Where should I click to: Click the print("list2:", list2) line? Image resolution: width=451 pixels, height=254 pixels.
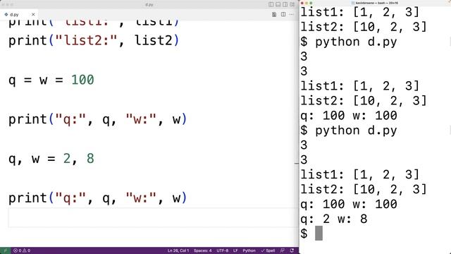[x=94, y=40]
